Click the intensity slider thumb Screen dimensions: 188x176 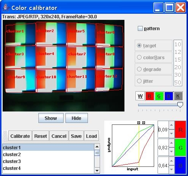pos(180,105)
